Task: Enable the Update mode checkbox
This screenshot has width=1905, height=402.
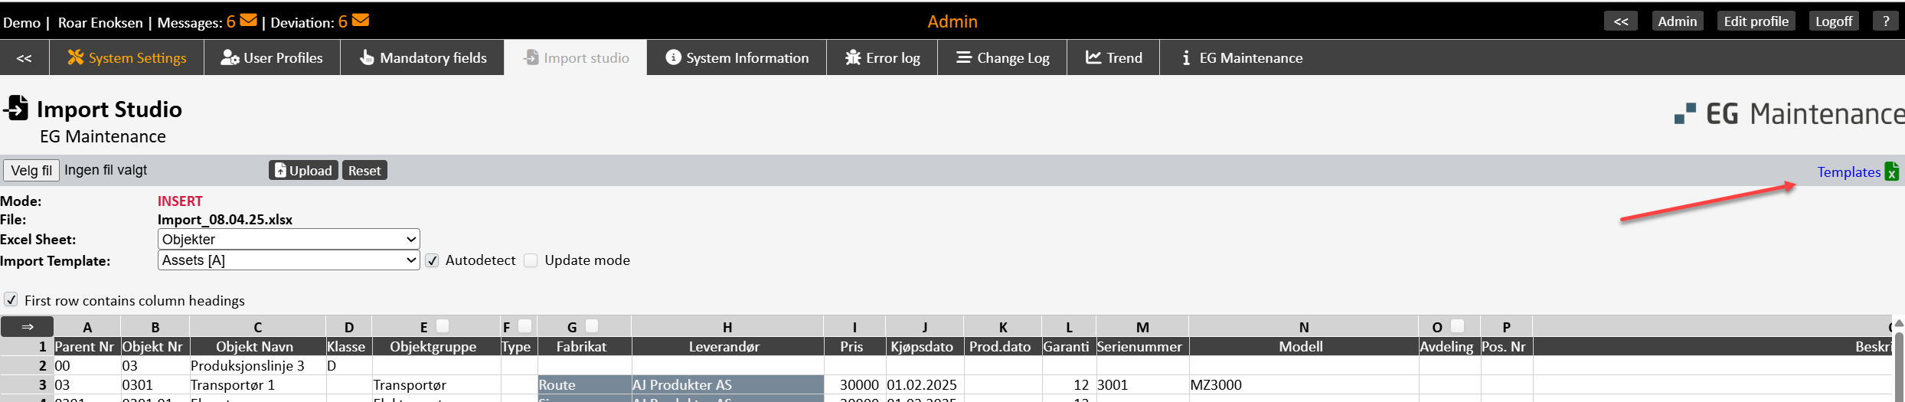Action: click(531, 261)
